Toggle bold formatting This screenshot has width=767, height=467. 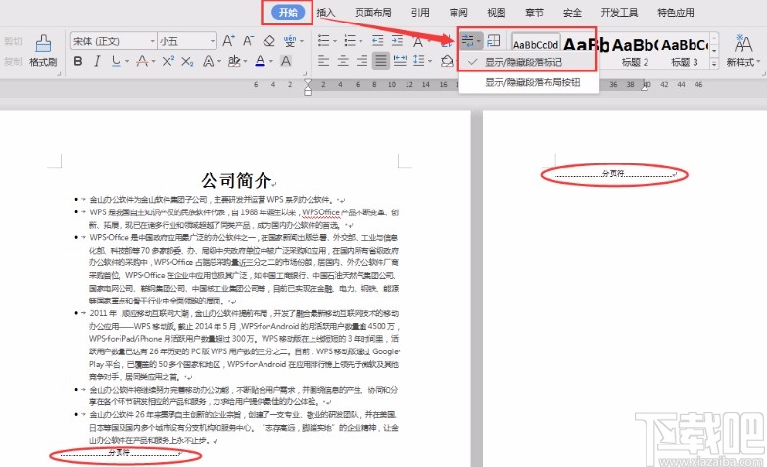78,61
